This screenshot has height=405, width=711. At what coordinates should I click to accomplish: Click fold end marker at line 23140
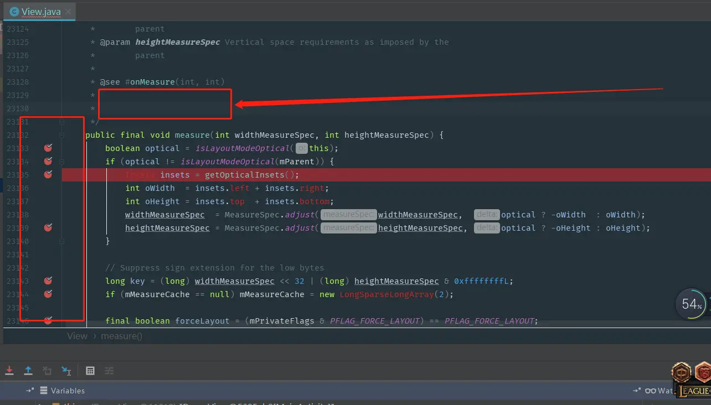coord(62,241)
